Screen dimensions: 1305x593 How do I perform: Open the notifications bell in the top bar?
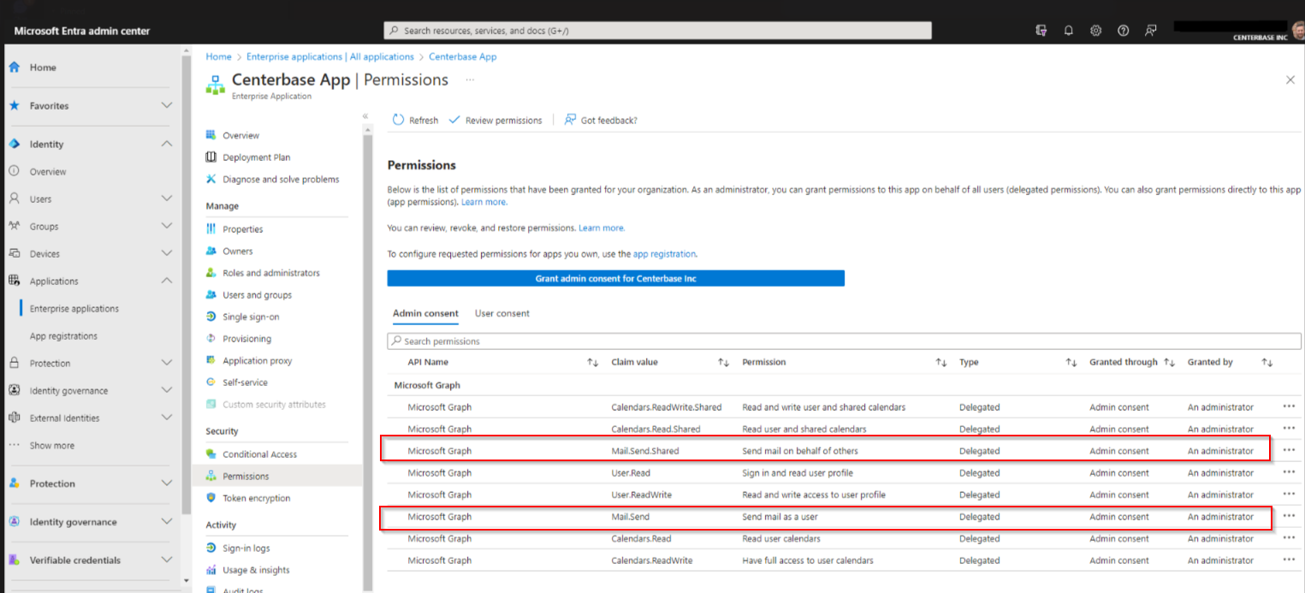1069,31
